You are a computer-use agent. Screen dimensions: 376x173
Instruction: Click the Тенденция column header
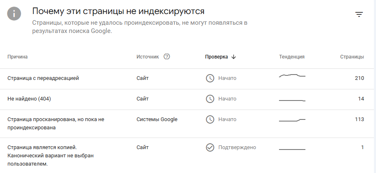[x=291, y=57]
